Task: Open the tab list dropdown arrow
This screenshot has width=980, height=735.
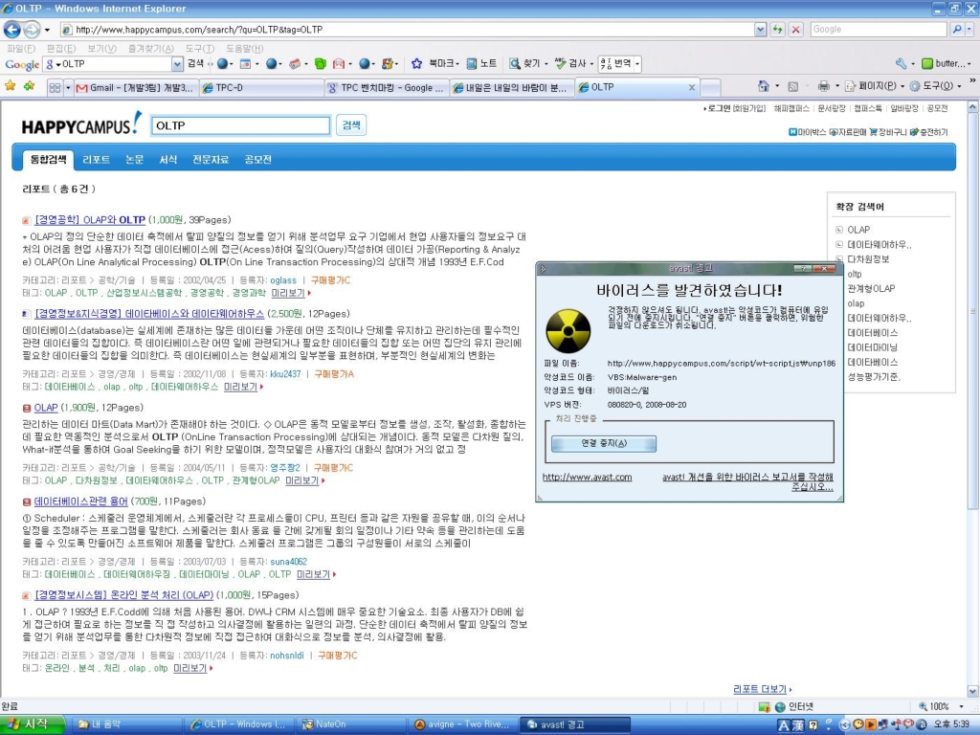Action: [x=68, y=87]
